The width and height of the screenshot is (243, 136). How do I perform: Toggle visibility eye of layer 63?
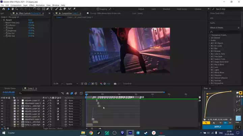tap(2, 119)
